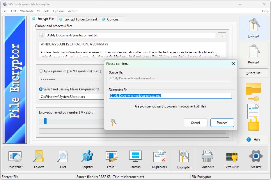The width and height of the screenshot is (271, 180).
Task: Open the Duplicates finder tool
Action: pyautogui.click(x=159, y=159)
